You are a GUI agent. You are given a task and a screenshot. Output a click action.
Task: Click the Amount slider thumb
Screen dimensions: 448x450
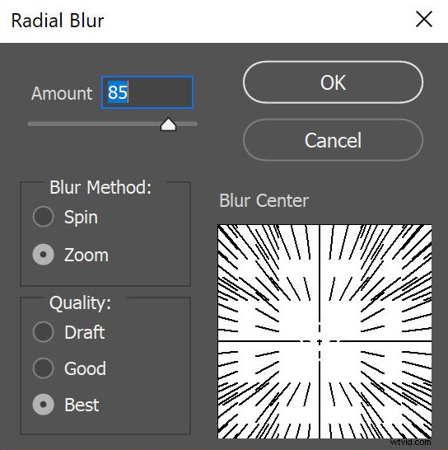[168, 124]
